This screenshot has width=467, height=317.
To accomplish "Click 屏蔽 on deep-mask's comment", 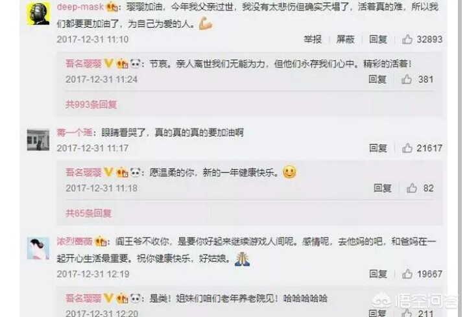I will (345, 39).
